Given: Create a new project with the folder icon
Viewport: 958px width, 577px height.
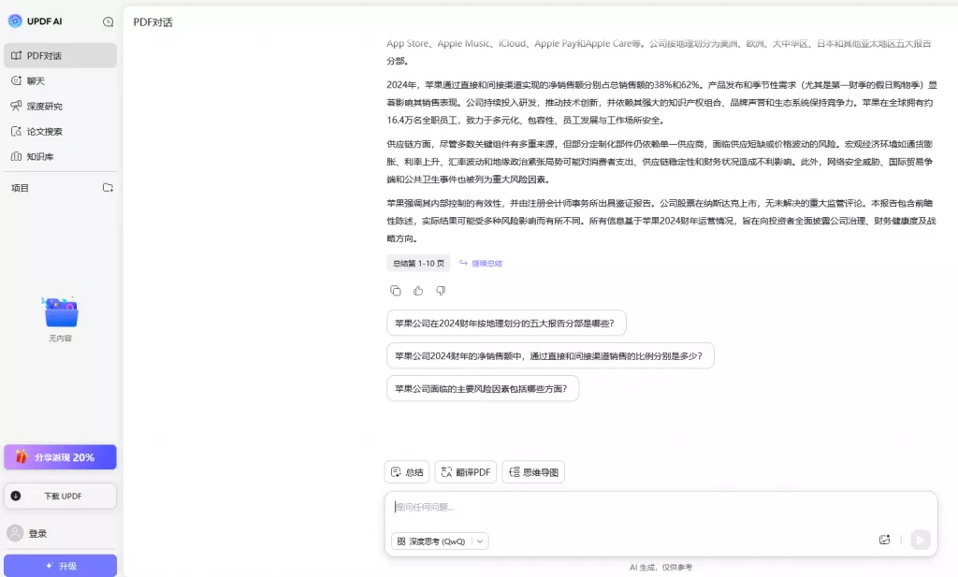Looking at the screenshot, I should (109, 187).
